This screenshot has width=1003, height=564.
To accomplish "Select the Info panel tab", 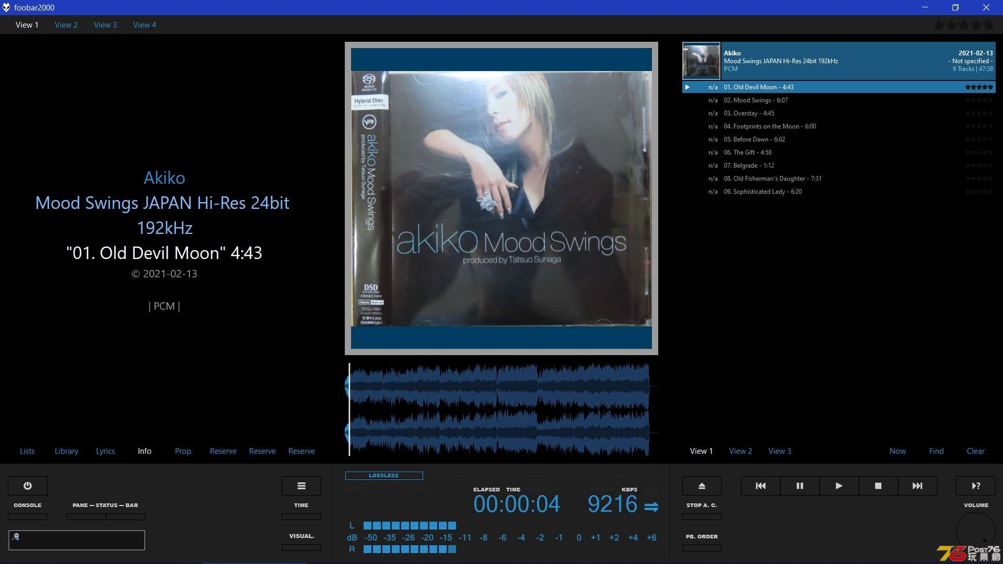I will pos(145,451).
